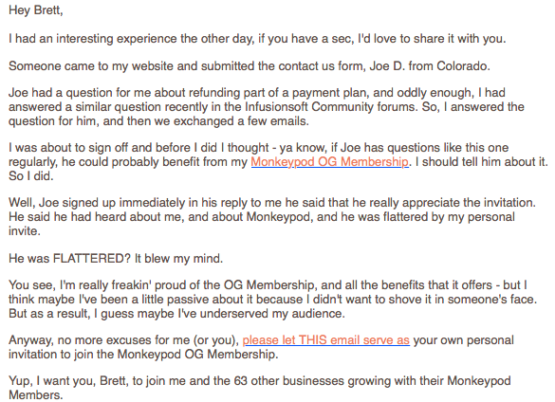Follow the 'please let THIS email serve as' link
This screenshot has width=555, height=402.
326,340
